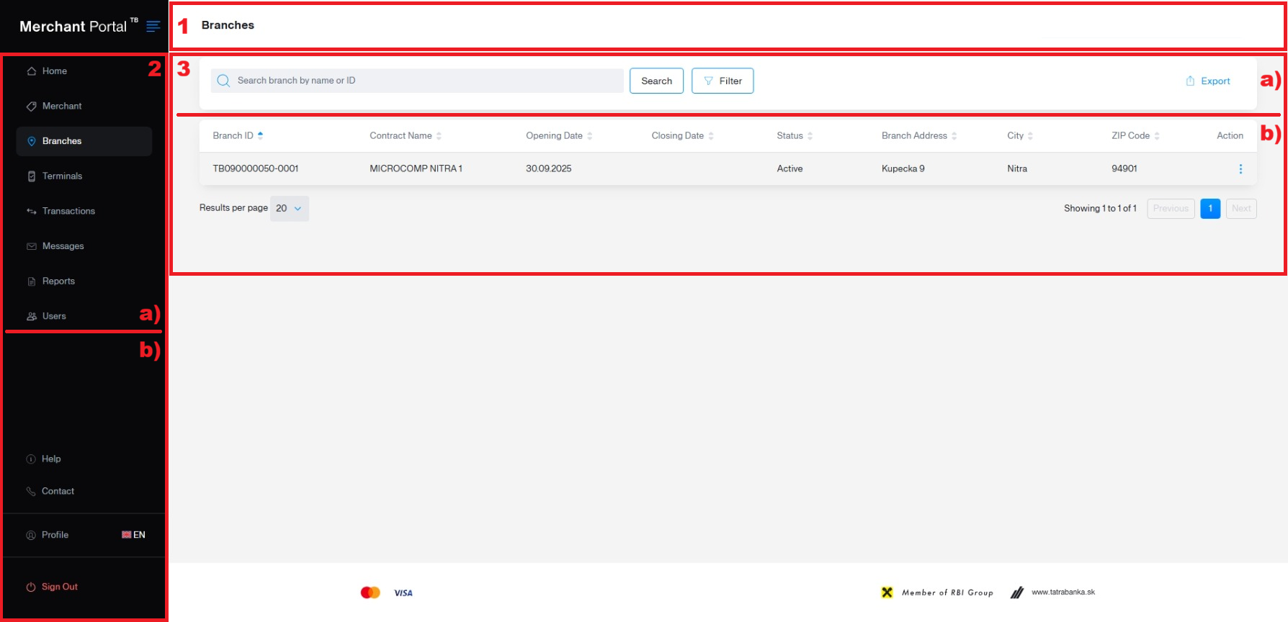Click the Search button
This screenshot has width=1288, height=622.
pos(656,81)
